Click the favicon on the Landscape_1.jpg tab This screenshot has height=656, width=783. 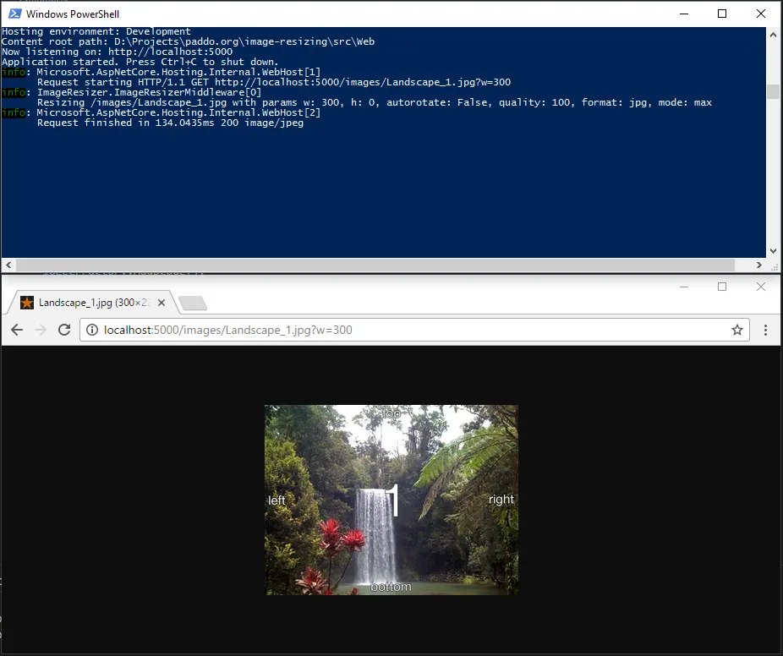point(28,302)
